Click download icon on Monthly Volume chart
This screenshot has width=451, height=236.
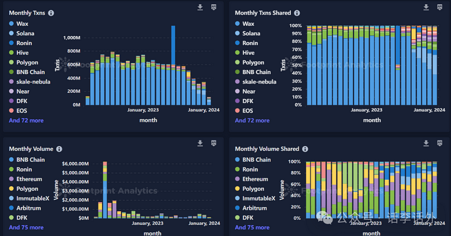(x=200, y=143)
